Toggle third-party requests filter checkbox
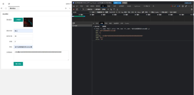This screenshot has width=194, height=95. pyautogui.click(x=169, y=12)
